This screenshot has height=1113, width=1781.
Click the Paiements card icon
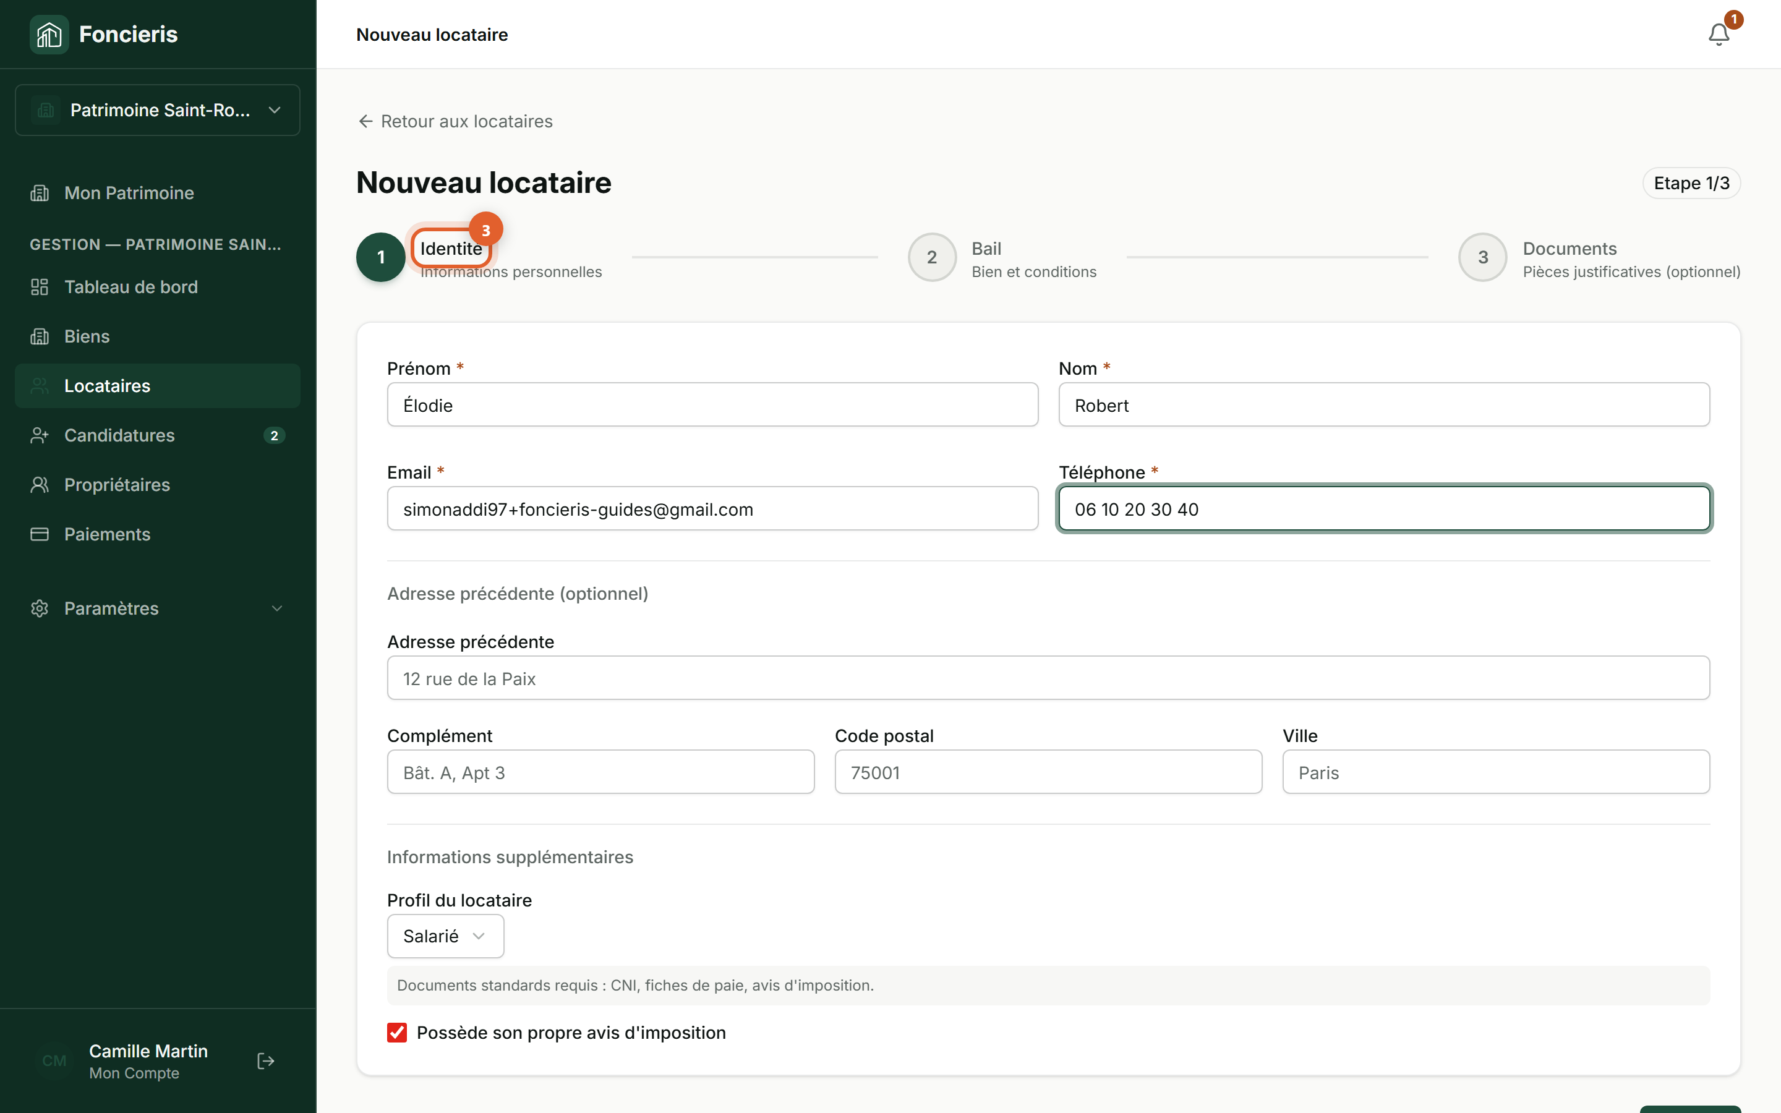click(x=40, y=534)
